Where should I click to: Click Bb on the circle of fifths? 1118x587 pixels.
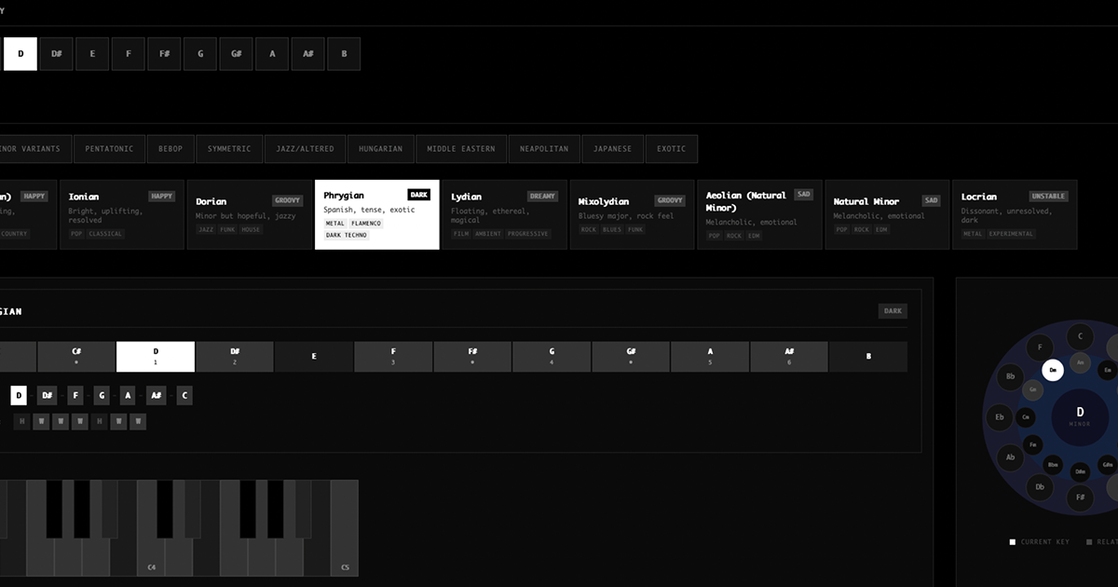(x=1010, y=377)
